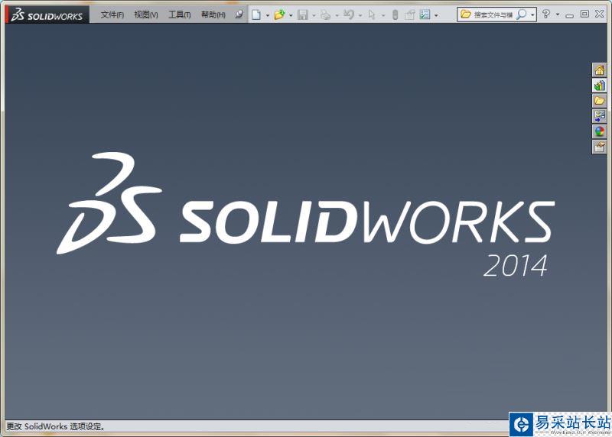The width and height of the screenshot is (612, 437).
Task: Close the SolidWorks window
Action: click(x=600, y=14)
